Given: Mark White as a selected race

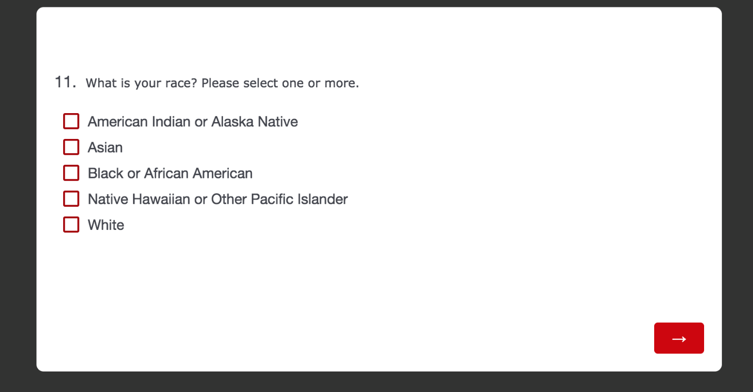Looking at the screenshot, I should (71, 225).
